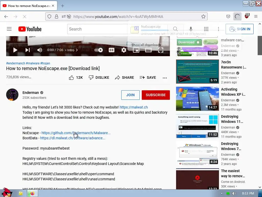262x197 pixels.
Task: Toggle closed captions CC
Action: pyautogui.click(x=112, y=50)
